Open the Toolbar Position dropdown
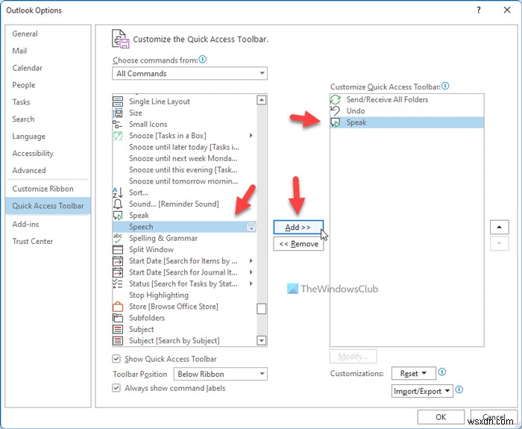Viewport: 522px width, 429px height. tap(221, 374)
